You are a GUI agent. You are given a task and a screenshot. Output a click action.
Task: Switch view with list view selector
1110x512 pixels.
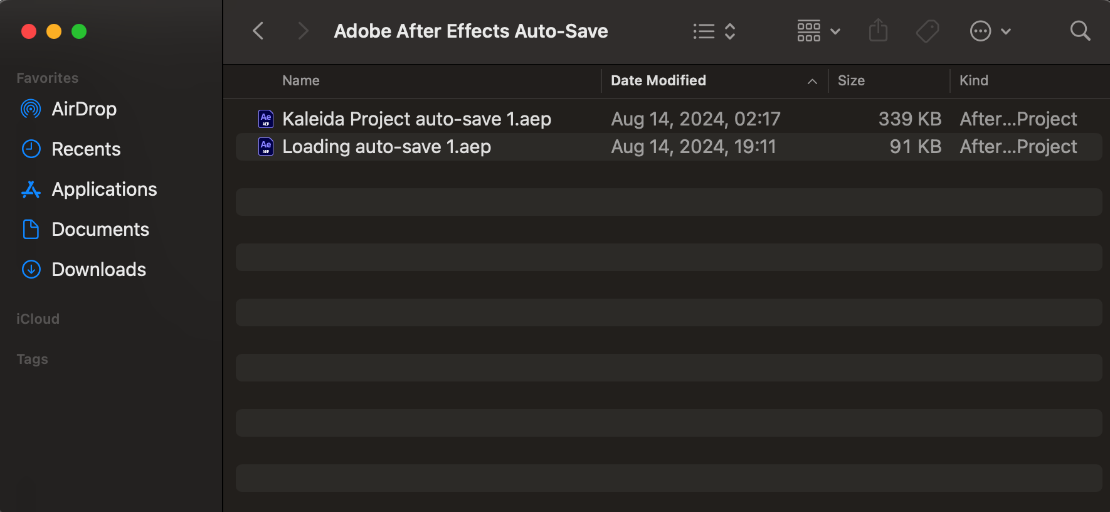[714, 31]
